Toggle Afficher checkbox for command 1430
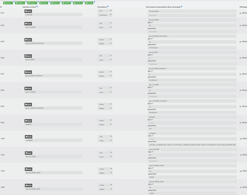 tap(240, 58)
